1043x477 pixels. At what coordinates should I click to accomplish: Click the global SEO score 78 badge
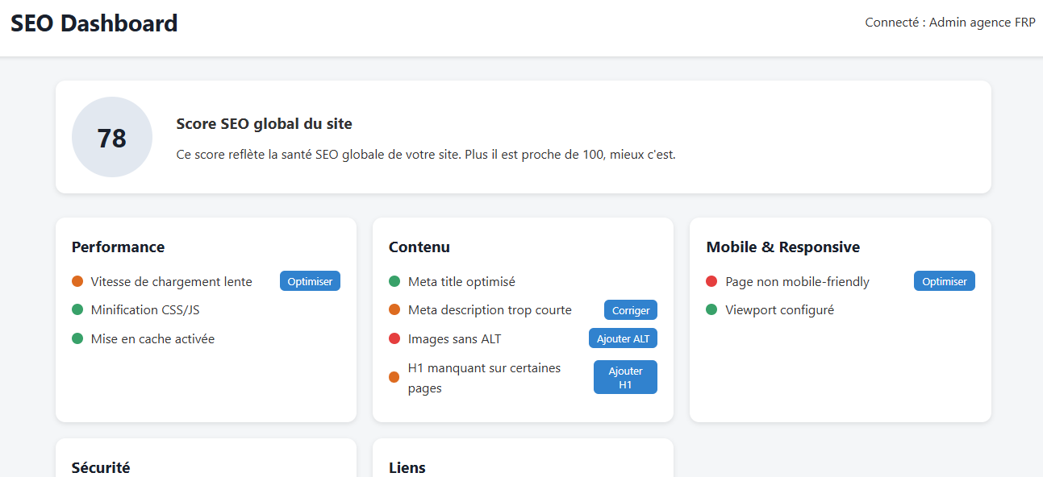pyautogui.click(x=111, y=137)
